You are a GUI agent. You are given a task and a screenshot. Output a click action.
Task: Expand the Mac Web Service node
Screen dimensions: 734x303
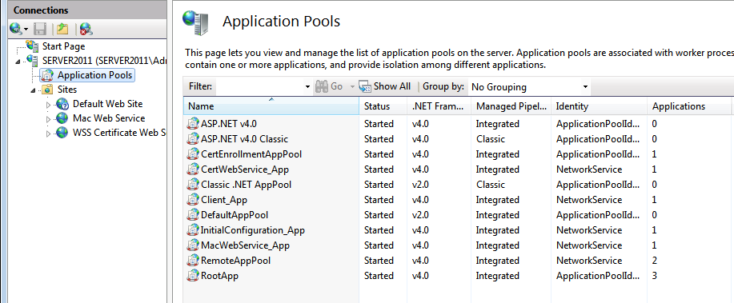pyautogui.click(x=48, y=120)
